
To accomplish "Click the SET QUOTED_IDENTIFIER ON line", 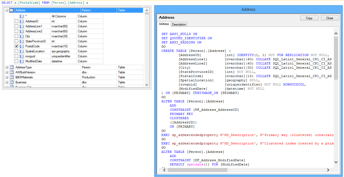I will (187, 38).
